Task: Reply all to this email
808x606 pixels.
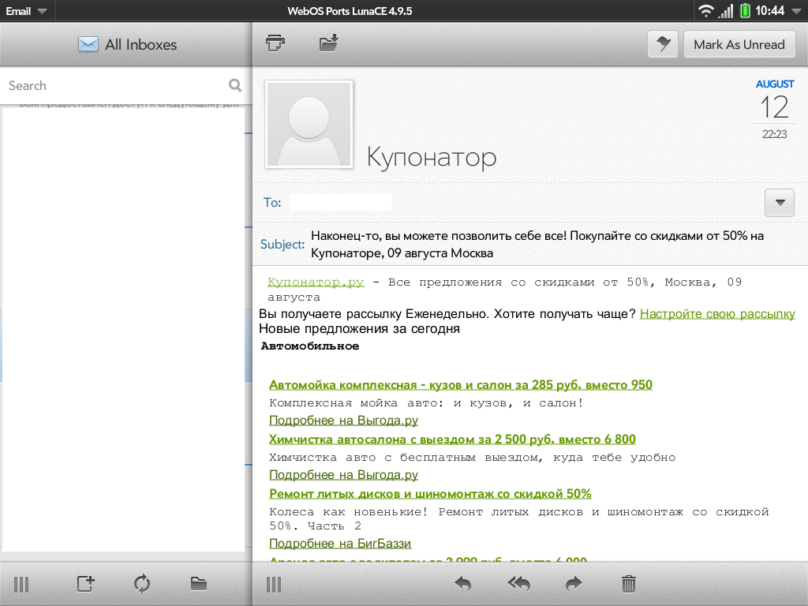Action: [518, 584]
